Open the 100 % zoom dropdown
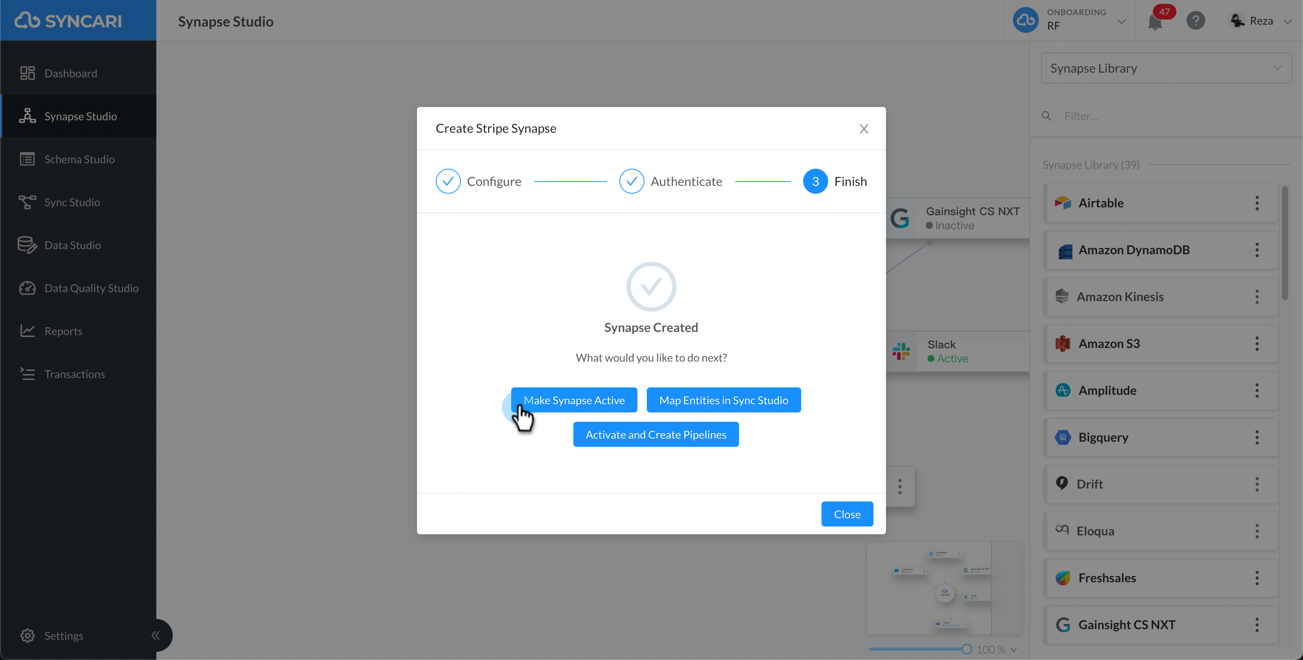This screenshot has width=1303, height=660. point(997,649)
